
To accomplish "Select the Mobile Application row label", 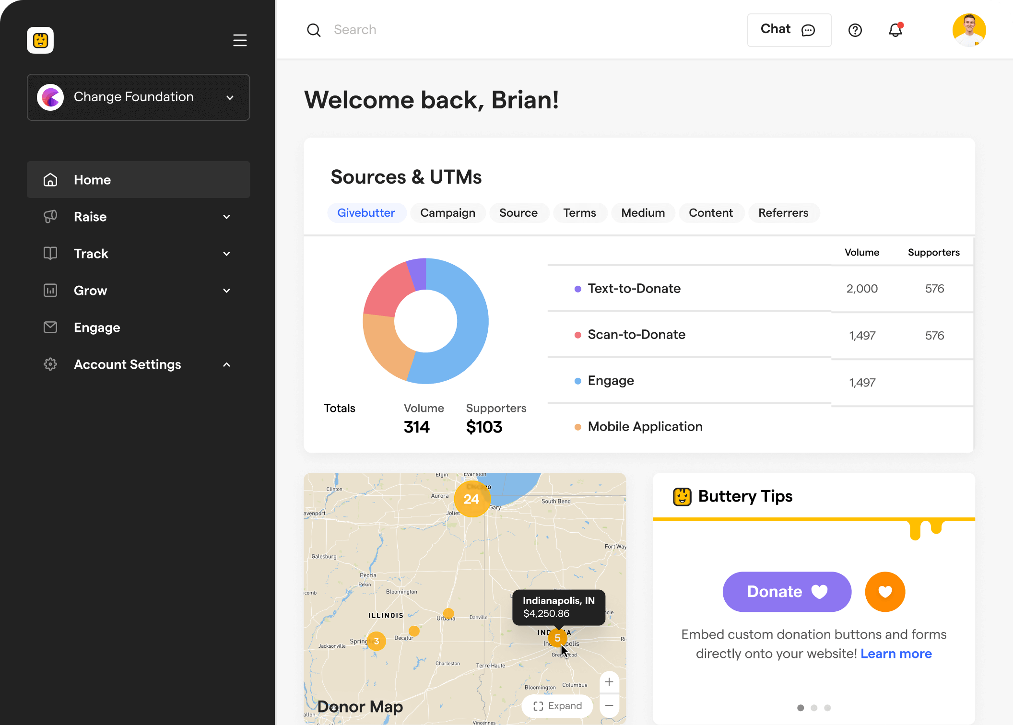I will (x=645, y=427).
